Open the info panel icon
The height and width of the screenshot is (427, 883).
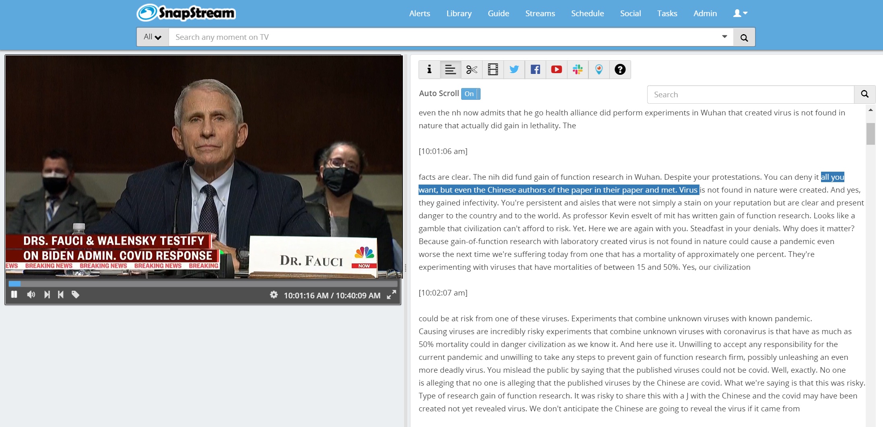coord(429,70)
